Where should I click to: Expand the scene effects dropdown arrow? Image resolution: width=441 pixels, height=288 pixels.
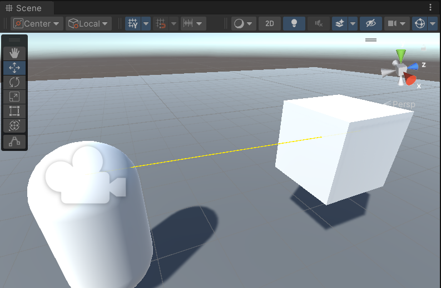[x=353, y=23]
